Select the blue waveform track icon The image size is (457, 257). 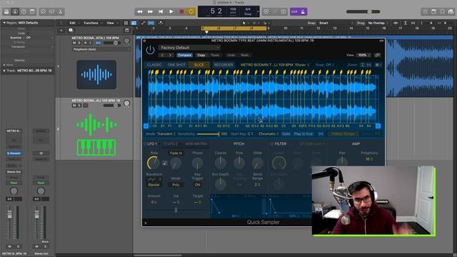click(x=96, y=74)
